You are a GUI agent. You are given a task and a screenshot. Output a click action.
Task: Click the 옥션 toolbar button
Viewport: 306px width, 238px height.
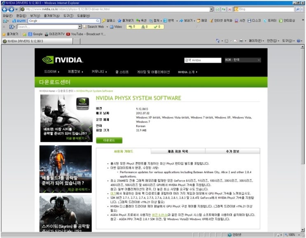141,21
